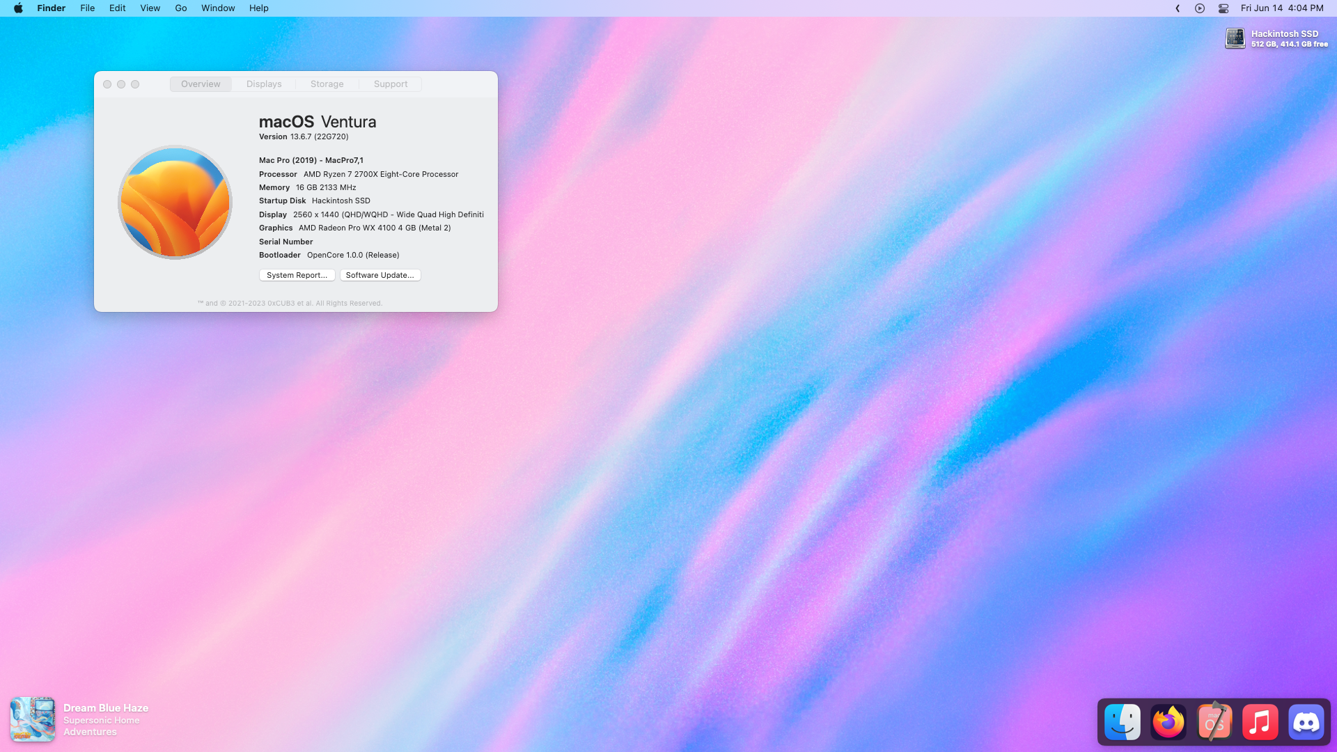Expand hidden menu bar icons chevron
The height and width of the screenshot is (752, 1337).
(x=1178, y=8)
